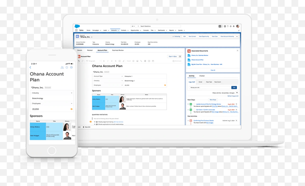Click the Recap your call text field
The image size is (305, 186).
[209, 88]
